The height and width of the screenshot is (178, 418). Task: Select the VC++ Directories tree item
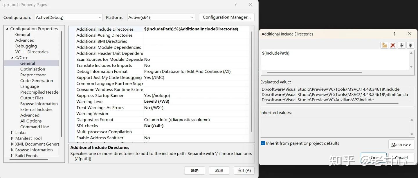(x=32, y=52)
